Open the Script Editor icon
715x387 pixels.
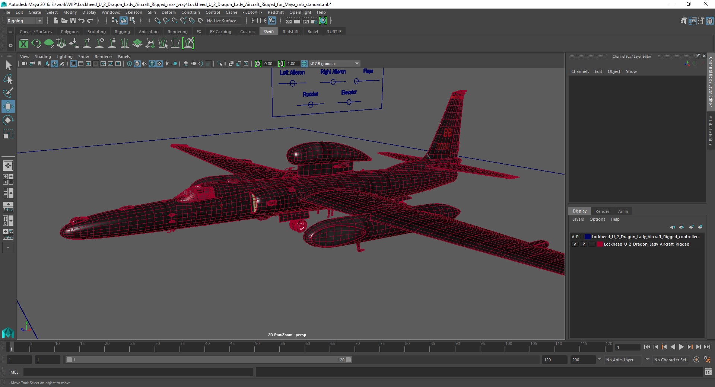(708, 372)
